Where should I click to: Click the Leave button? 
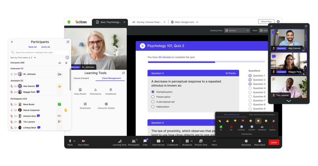pyautogui.click(x=274, y=142)
